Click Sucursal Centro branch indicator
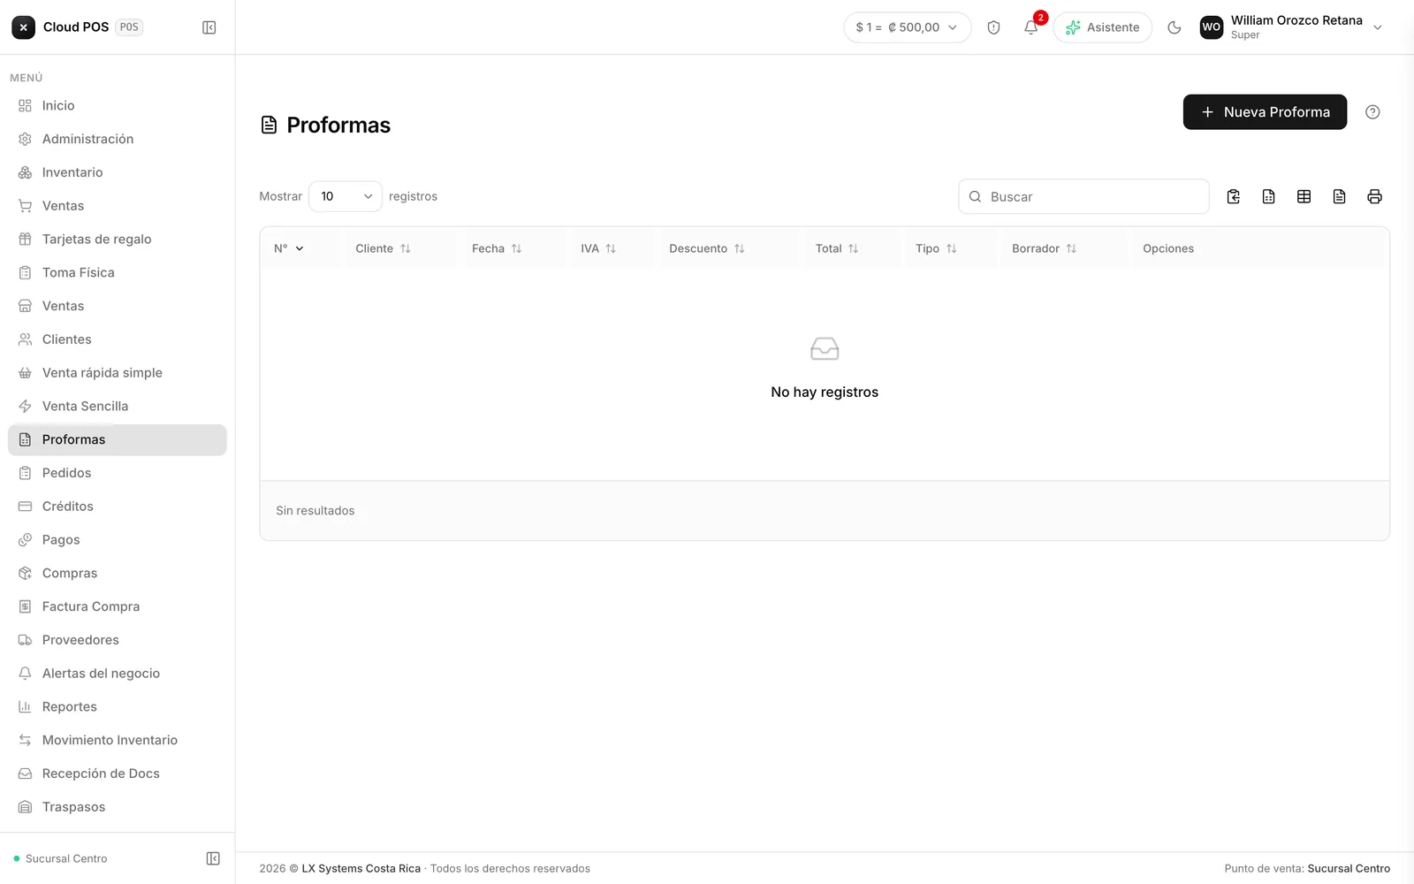 61,858
